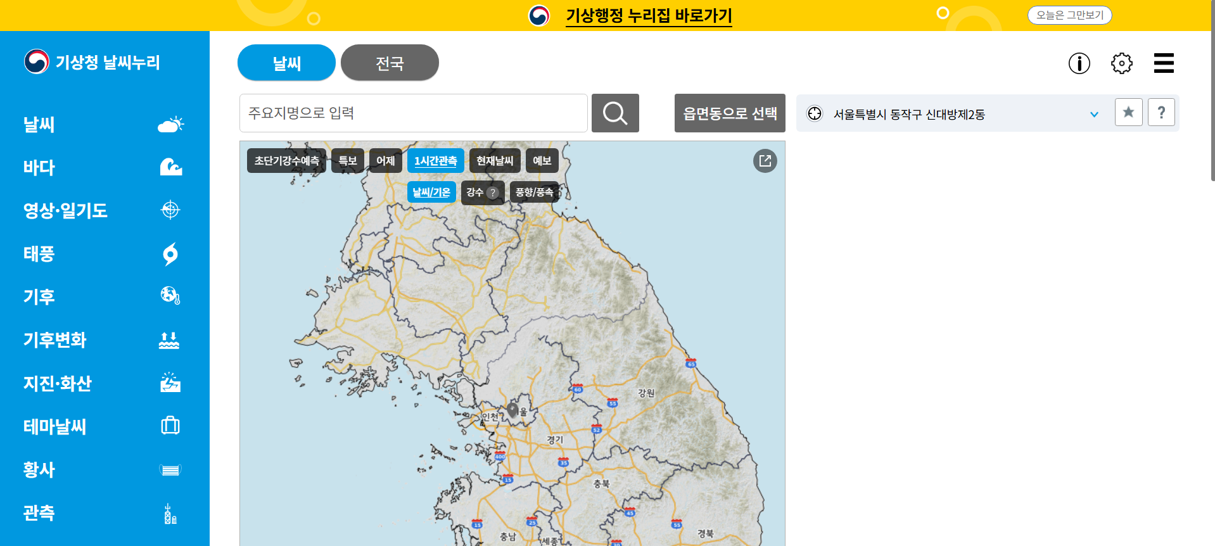Click the globe thermometer icon next to 기후

point(170,295)
